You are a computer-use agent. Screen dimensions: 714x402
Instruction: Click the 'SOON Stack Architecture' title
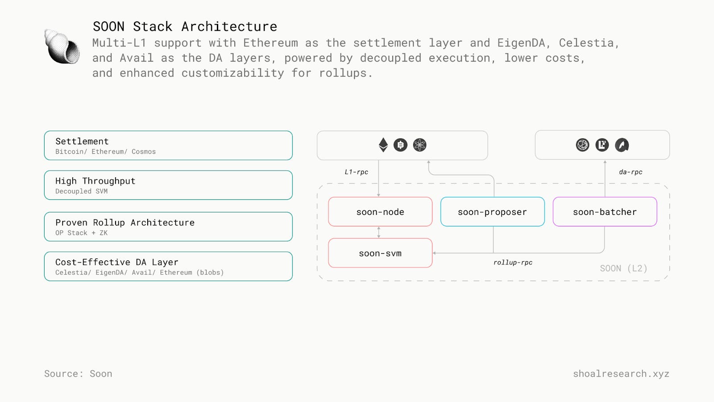185,26
